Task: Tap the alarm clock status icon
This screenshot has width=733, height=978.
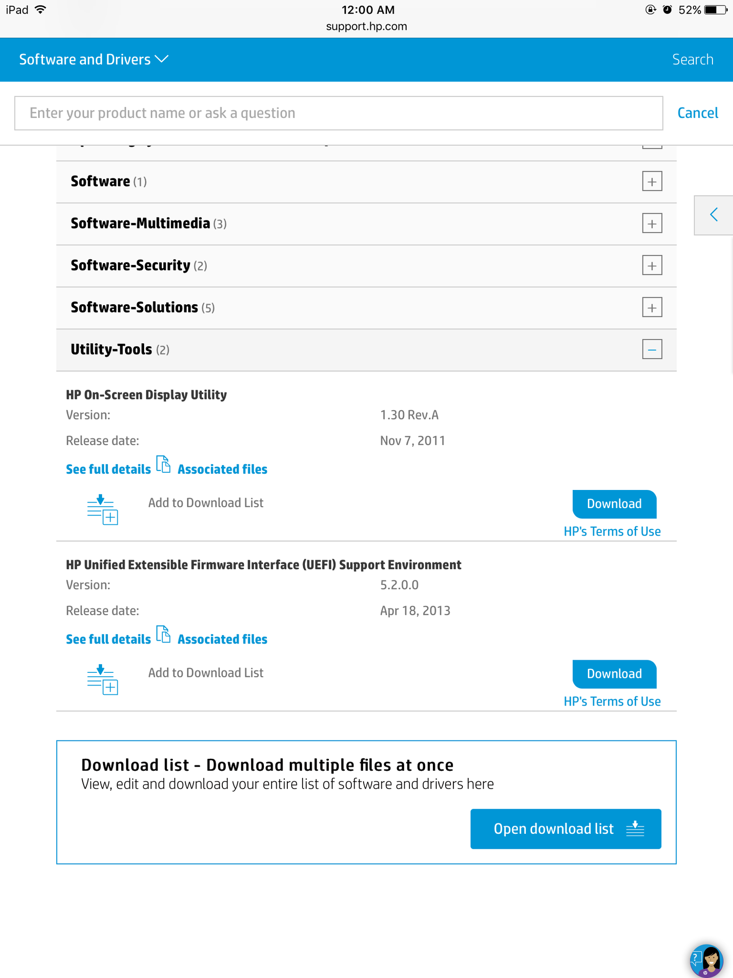Action: (667, 10)
